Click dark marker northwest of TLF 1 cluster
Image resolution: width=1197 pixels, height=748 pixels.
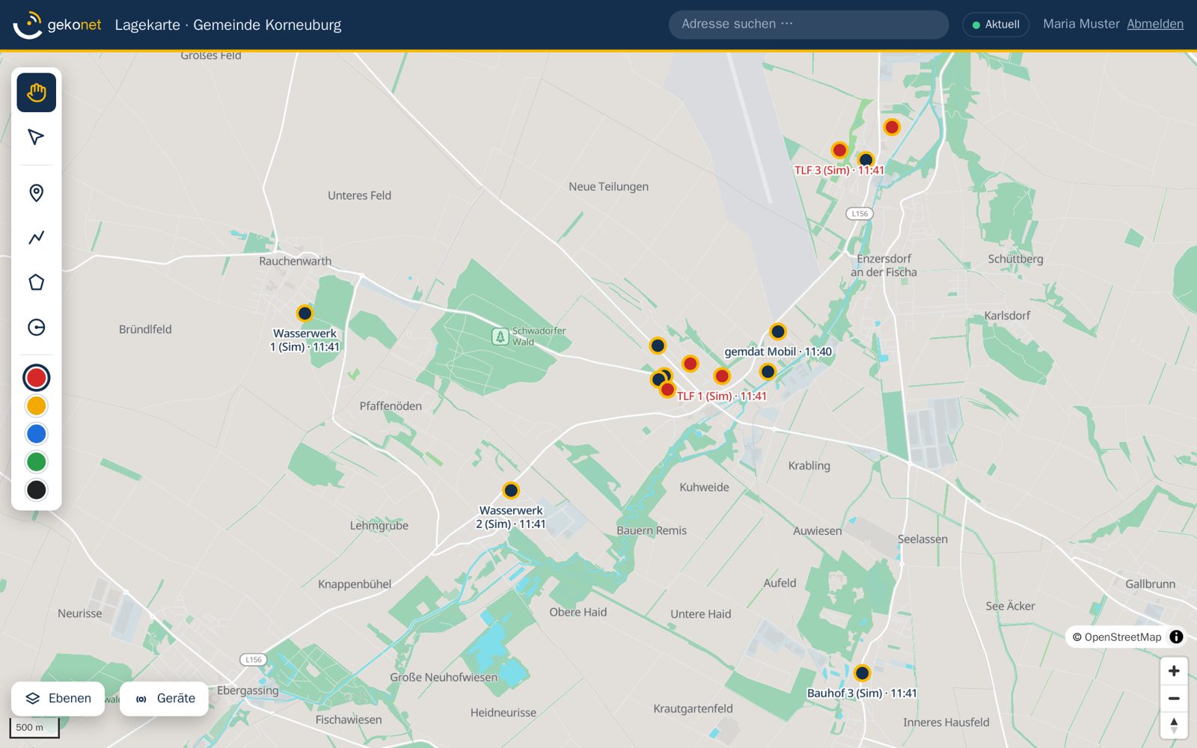(658, 346)
